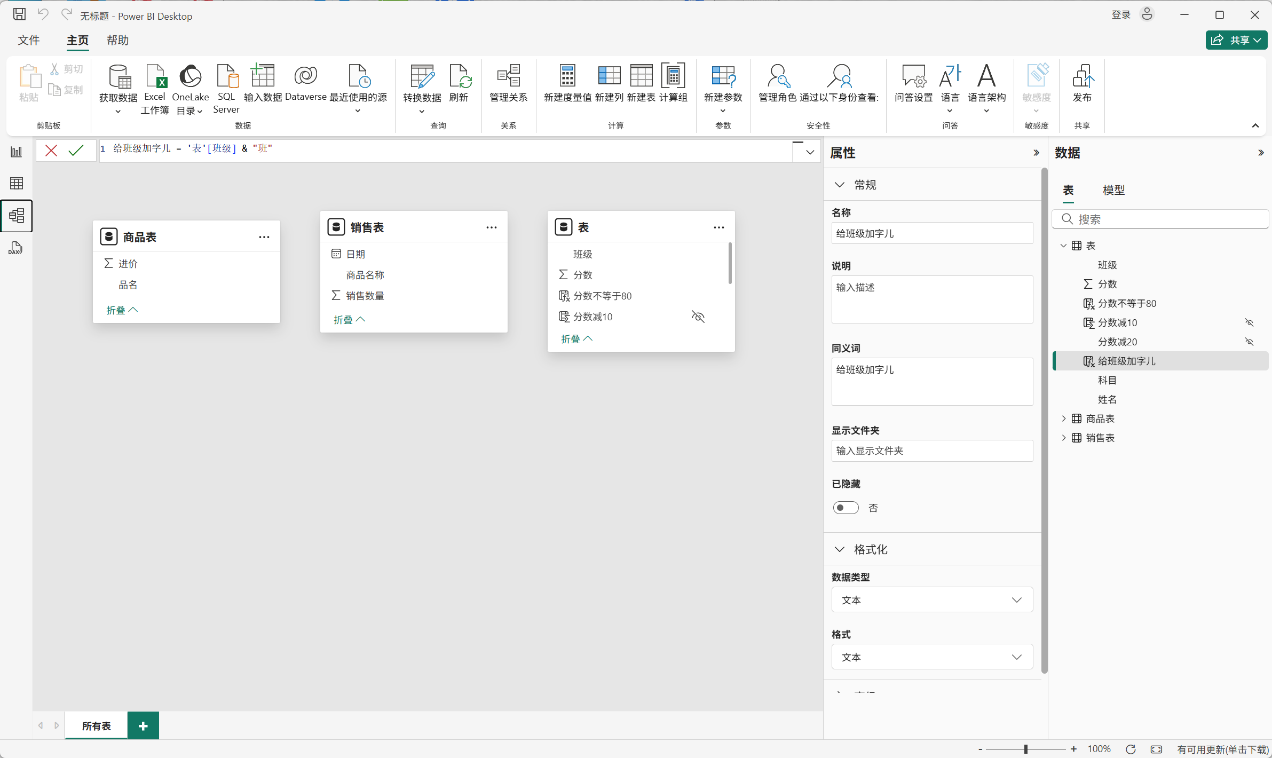Open DAX query view in left sidebar
The image size is (1272, 758).
point(15,248)
